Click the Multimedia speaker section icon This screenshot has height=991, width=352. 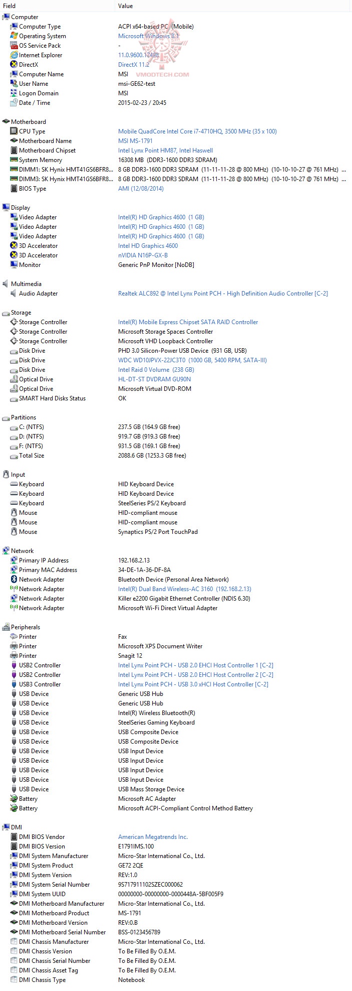(x=6, y=284)
